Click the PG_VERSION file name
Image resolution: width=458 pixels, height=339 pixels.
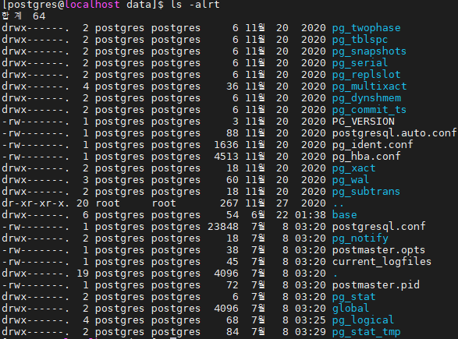pyautogui.click(x=364, y=122)
